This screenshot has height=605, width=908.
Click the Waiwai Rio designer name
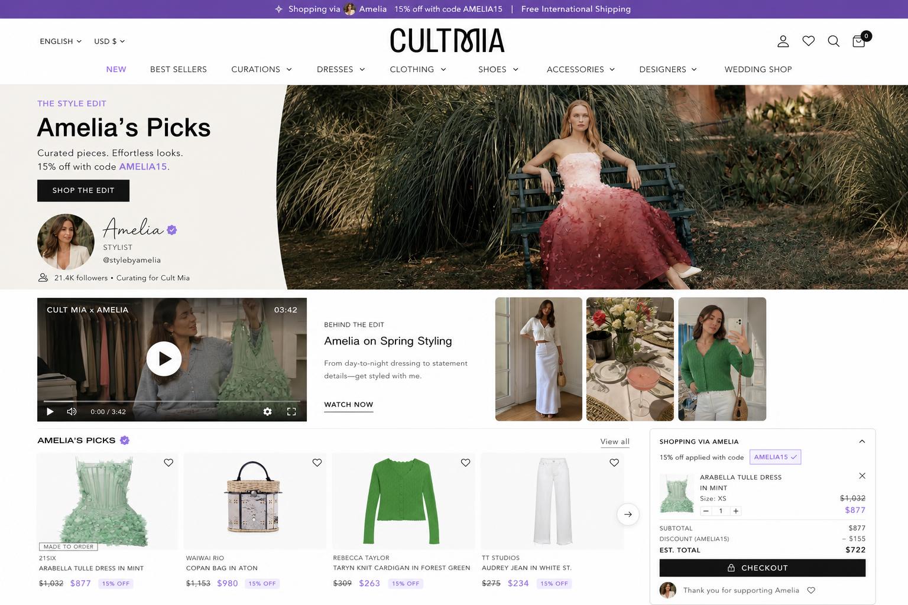point(205,558)
